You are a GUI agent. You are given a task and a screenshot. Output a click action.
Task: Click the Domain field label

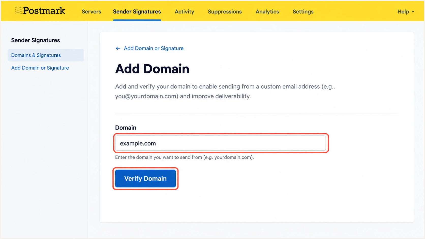(126, 128)
